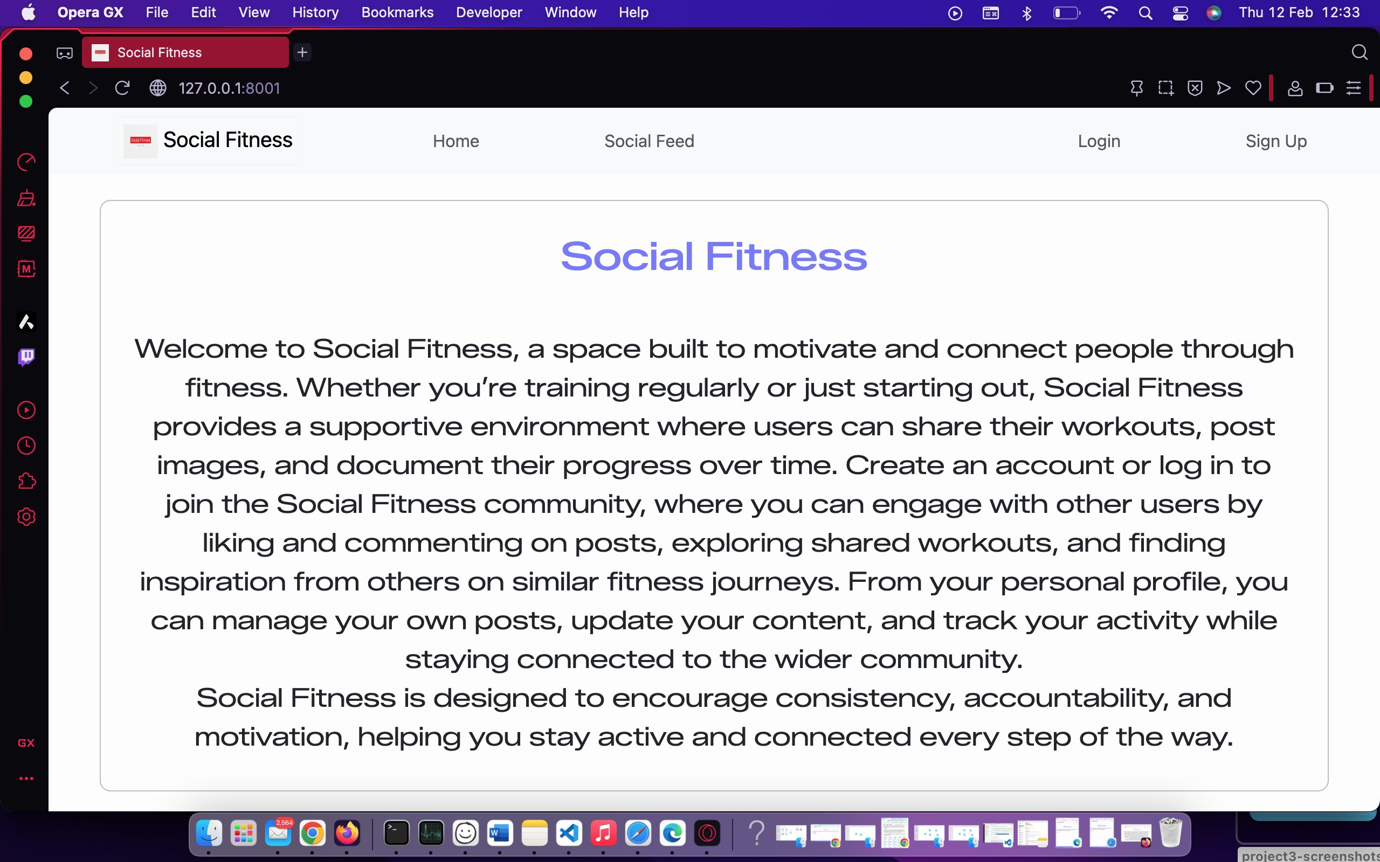Image resolution: width=1380 pixels, height=862 pixels.
Task: Navigate to the Social Feed page
Action: pyautogui.click(x=649, y=141)
